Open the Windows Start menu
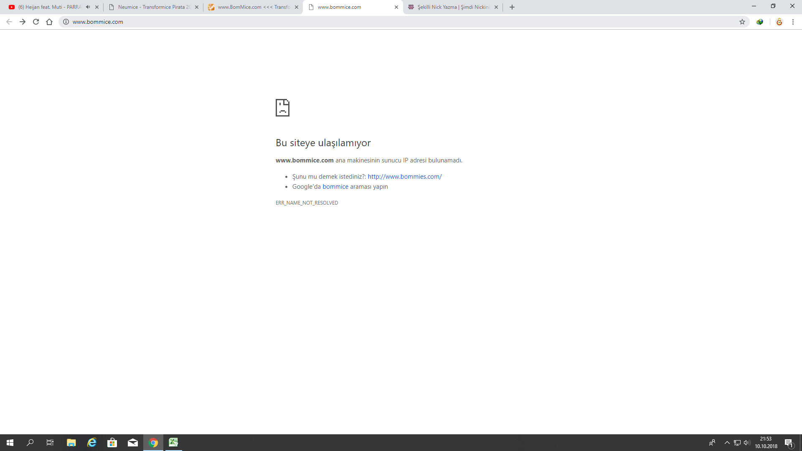This screenshot has width=802, height=451. click(10, 443)
